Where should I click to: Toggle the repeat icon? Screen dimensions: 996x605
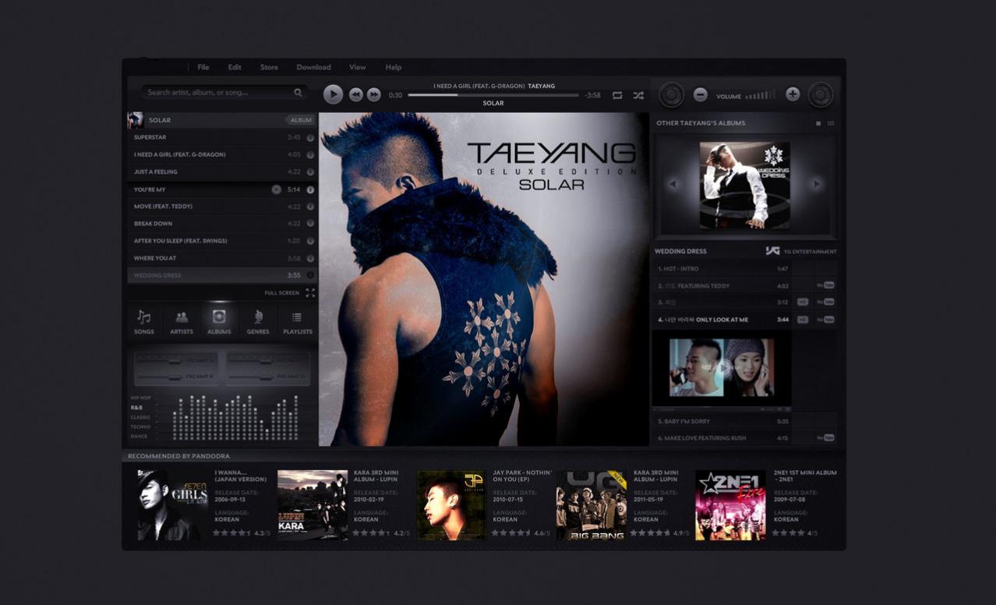click(x=617, y=95)
